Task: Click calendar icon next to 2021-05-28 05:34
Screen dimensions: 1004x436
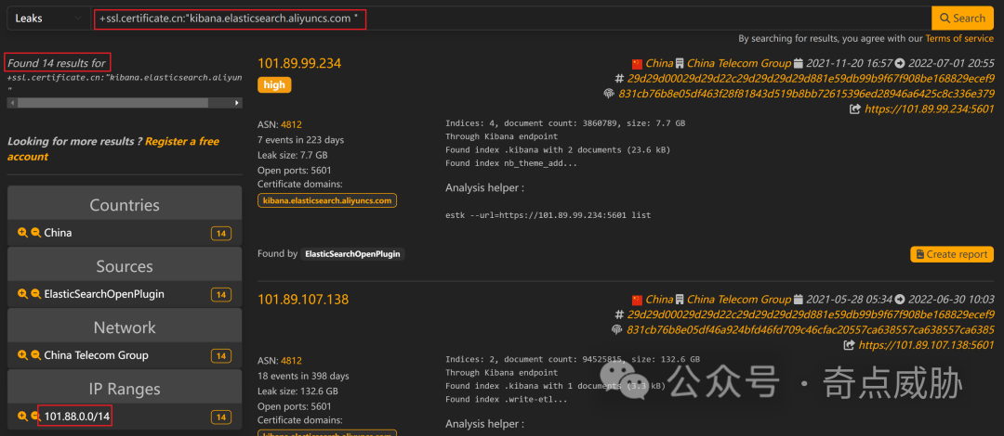Action: click(x=798, y=300)
